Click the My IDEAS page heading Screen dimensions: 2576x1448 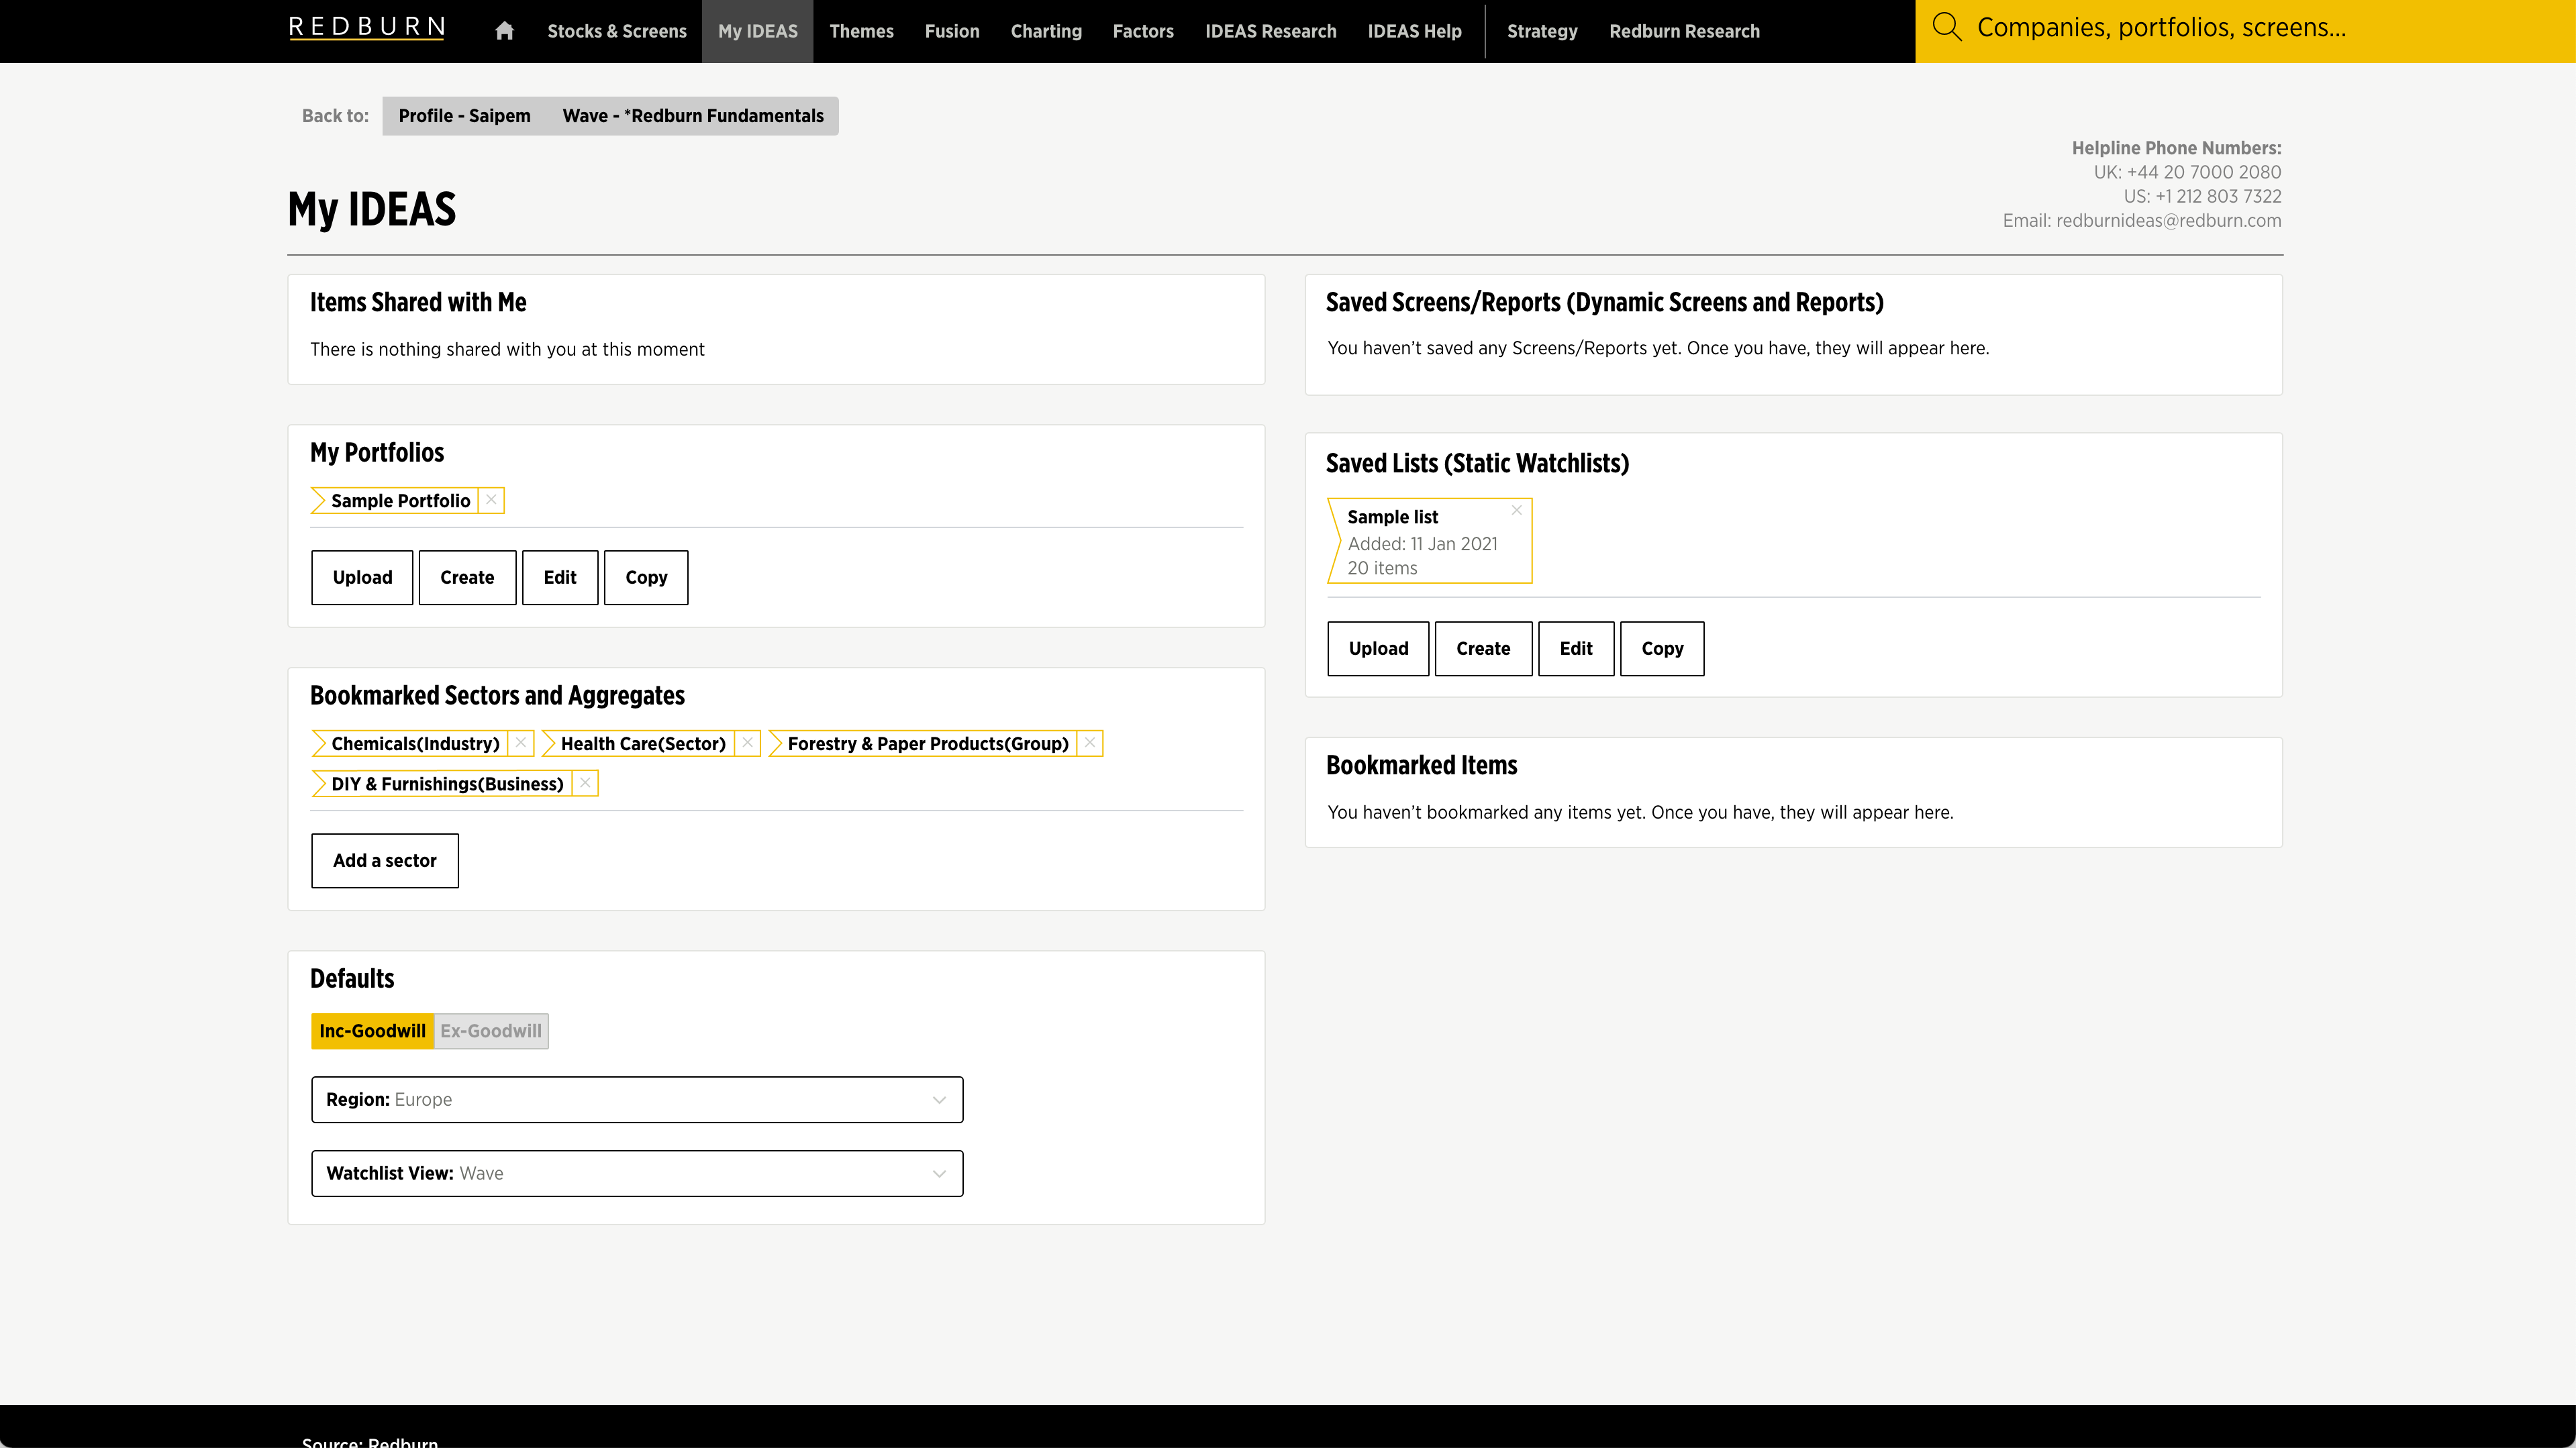[372, 209]
